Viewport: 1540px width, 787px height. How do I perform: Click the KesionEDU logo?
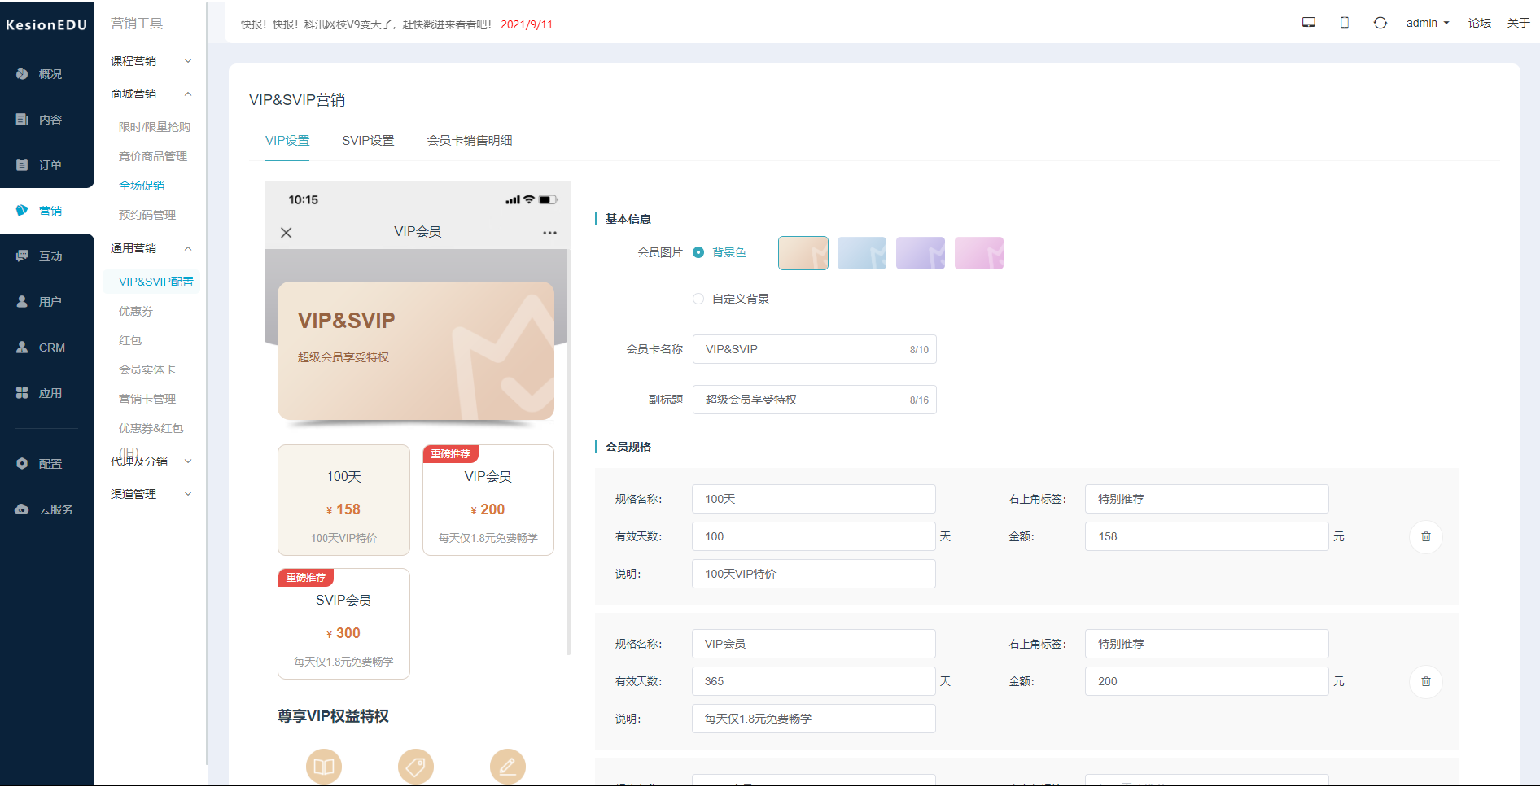pos(46,25)
